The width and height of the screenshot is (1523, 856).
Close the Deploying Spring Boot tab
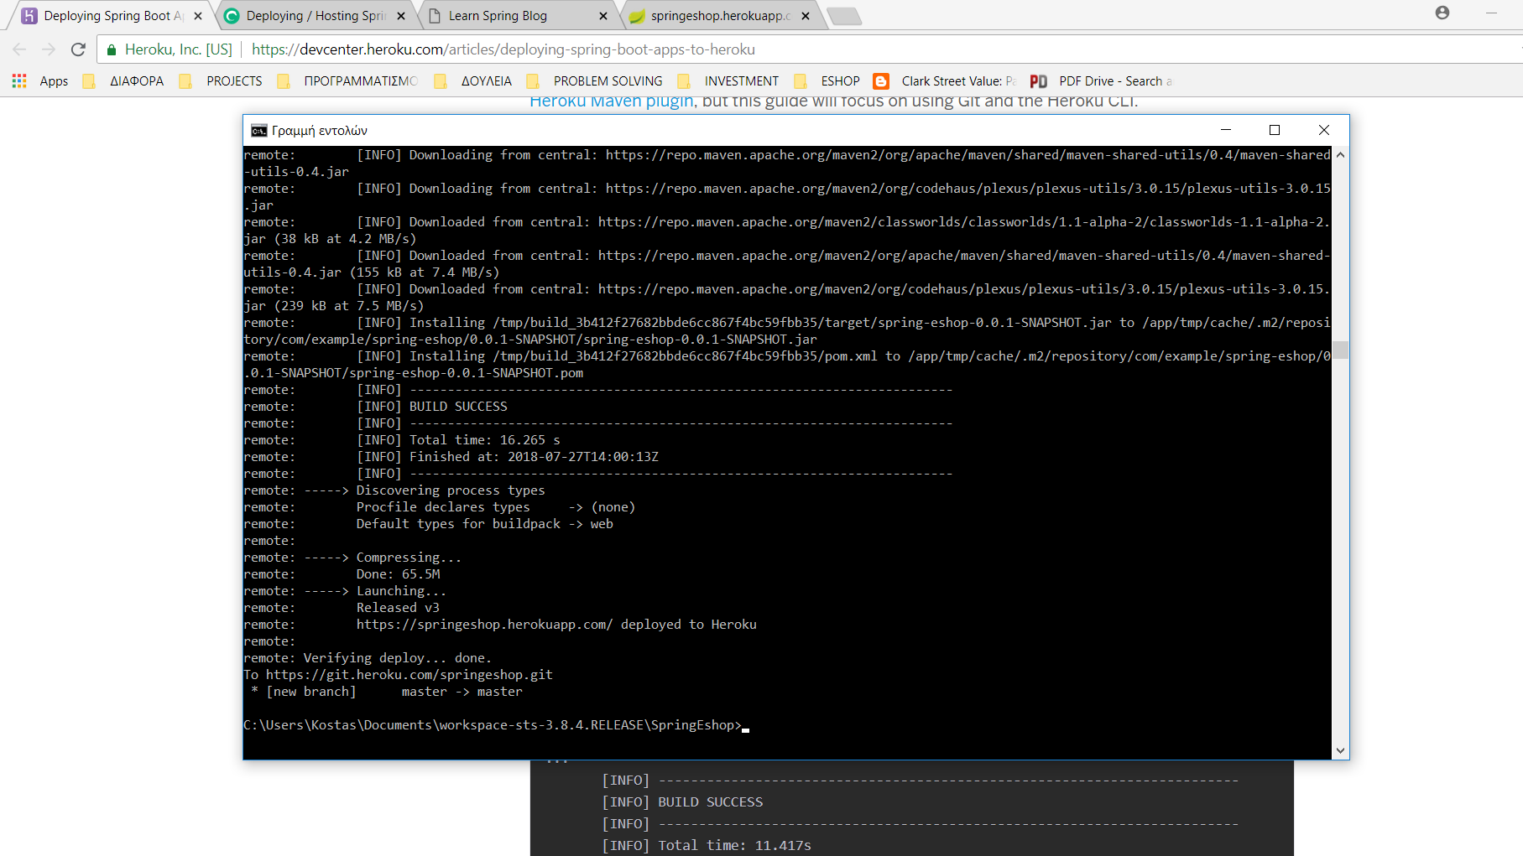click(198, 16)
